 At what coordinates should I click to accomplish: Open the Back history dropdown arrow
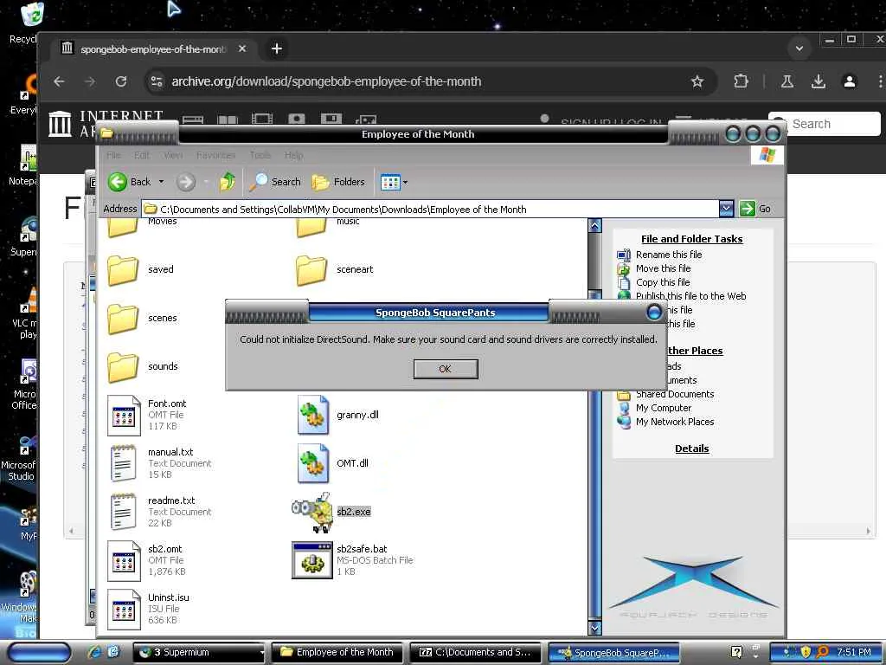(161, 182)
